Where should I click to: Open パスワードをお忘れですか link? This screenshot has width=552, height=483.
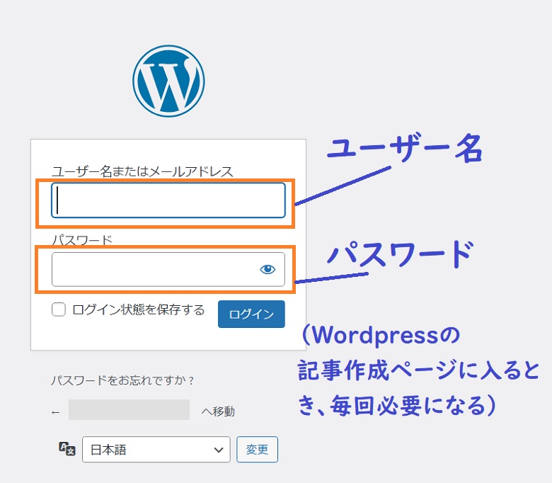pyautogui.click(x=122, y=380)
